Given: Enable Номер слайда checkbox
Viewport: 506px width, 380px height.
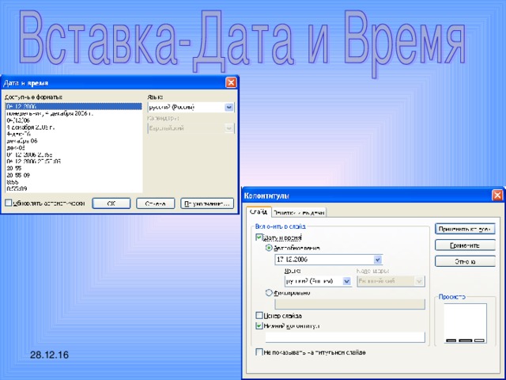Looking at the screenshot, I should point(259,315).
